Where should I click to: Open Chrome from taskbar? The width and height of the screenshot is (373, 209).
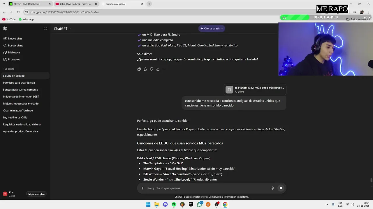pyautogui.click(x=225, y=204)
